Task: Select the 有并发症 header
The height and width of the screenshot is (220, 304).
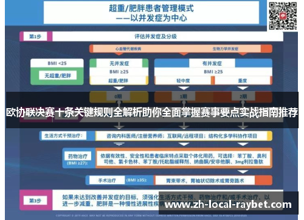Action: coord(212,63)
